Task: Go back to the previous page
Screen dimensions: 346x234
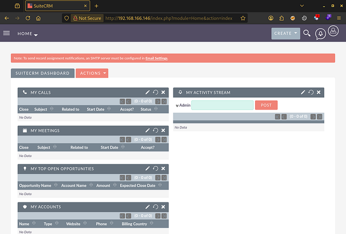Action: (7, 18)
